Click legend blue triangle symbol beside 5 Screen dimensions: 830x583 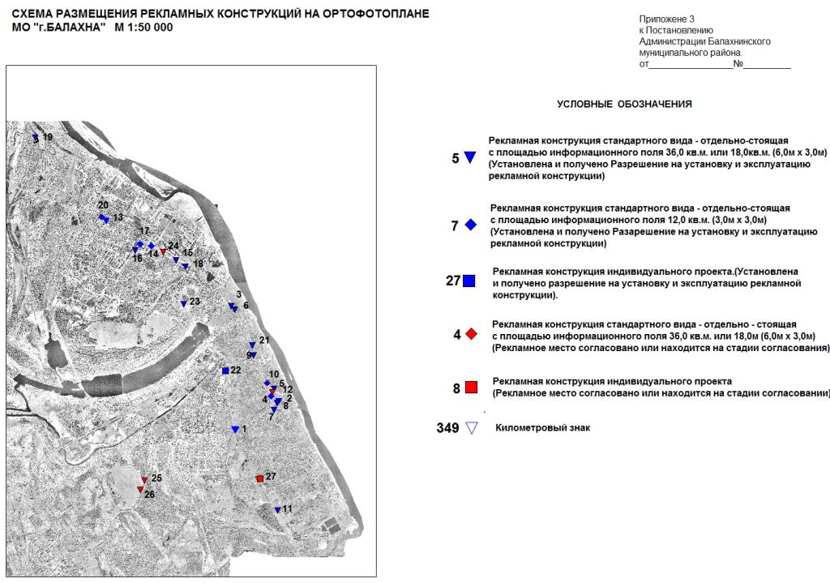pos(469,158)
